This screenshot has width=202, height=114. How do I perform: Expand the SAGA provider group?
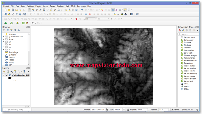pyautogui.click(x=179, y=89)
